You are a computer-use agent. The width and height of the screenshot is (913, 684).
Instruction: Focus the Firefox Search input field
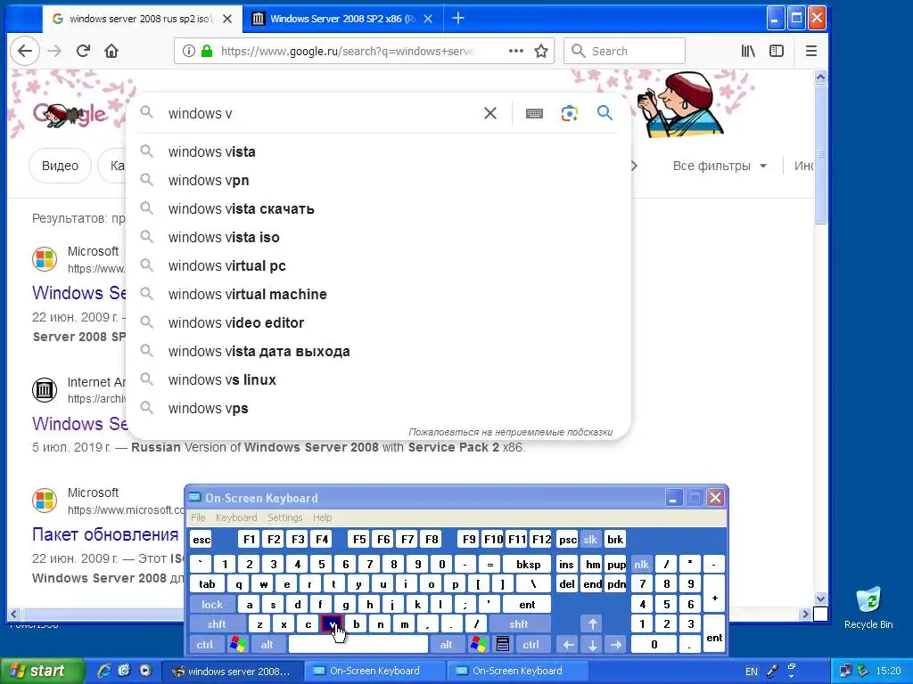625,51
